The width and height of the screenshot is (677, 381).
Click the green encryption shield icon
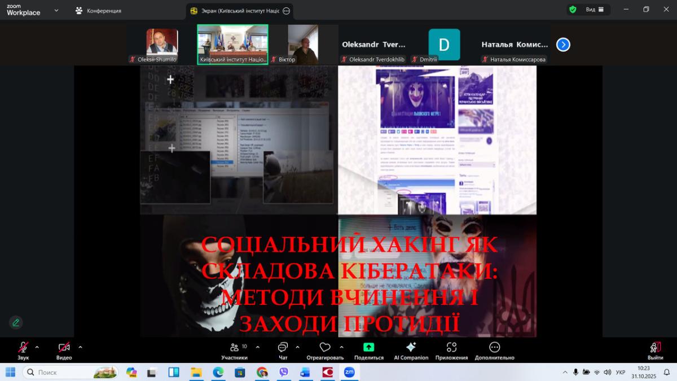[573, 10]
